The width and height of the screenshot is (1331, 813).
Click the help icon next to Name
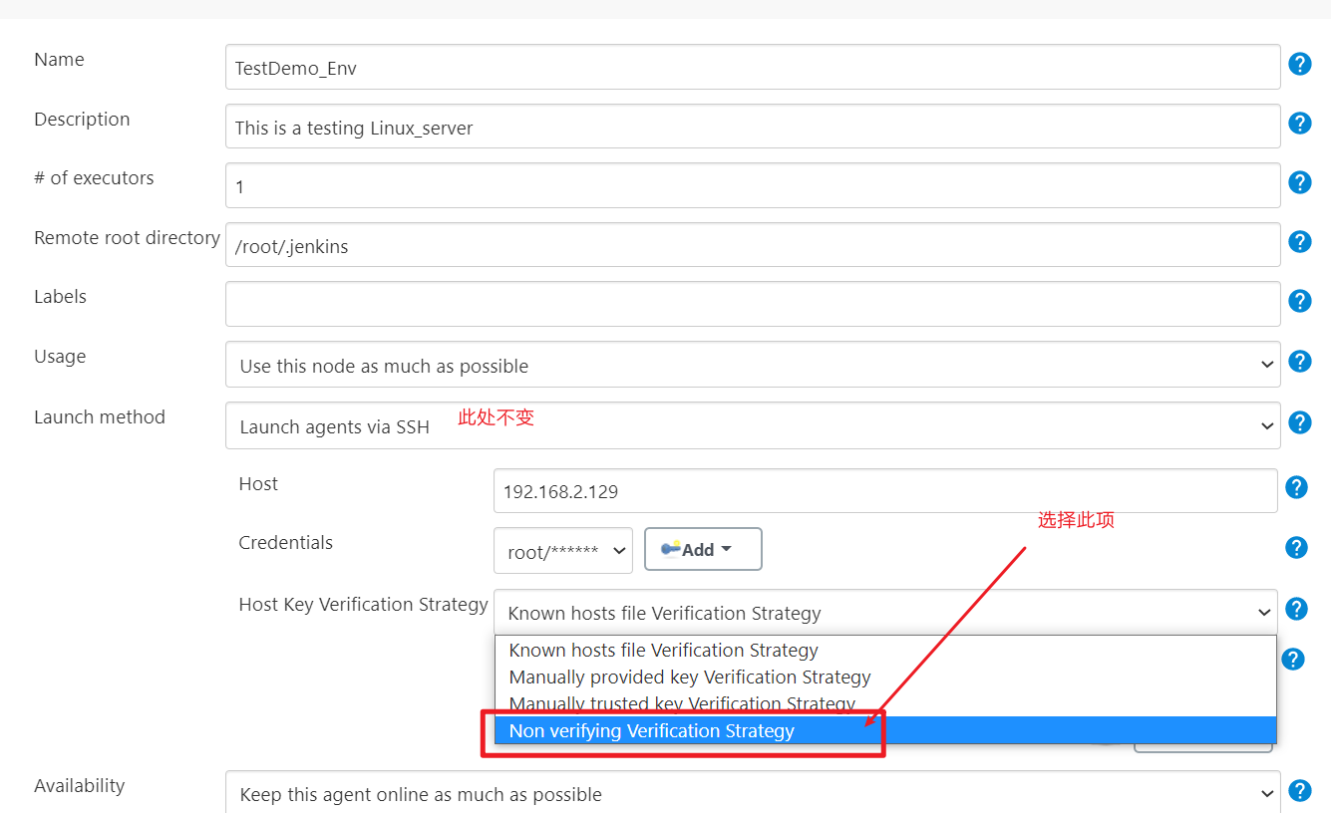(x=1299, y=63)
